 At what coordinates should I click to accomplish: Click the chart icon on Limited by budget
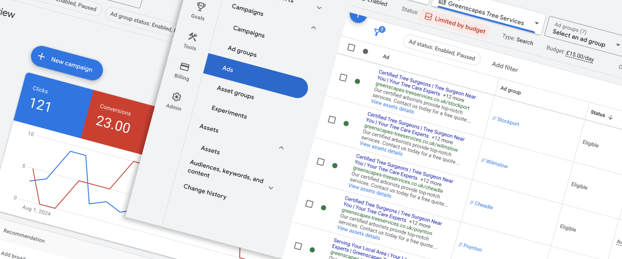click(428, 17)
